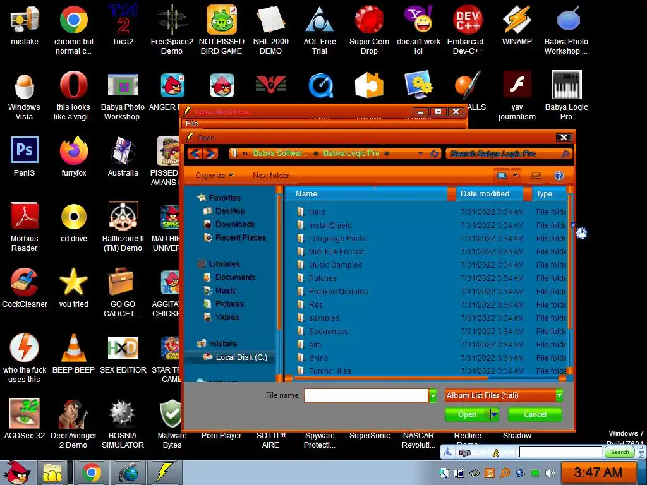The width and height of the screenshot is (647, 485).
Task: Click the 3:47 AM clock
Action: pyautogui.click(x=598, y=472)
